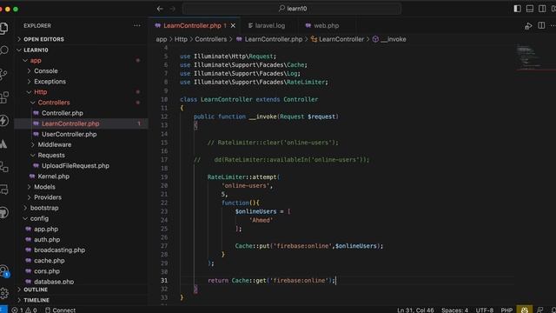Open app.php config file
556x313 pixels.
coord(46,229)
